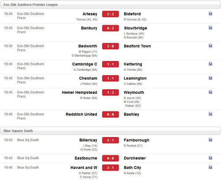Click the 2-2 score for Arlesey match
Viewport: 221px width, 180px height.
110,14
